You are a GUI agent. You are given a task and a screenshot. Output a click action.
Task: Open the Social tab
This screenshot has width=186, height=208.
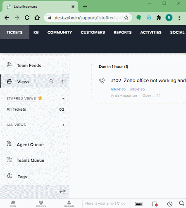point(177,32)
